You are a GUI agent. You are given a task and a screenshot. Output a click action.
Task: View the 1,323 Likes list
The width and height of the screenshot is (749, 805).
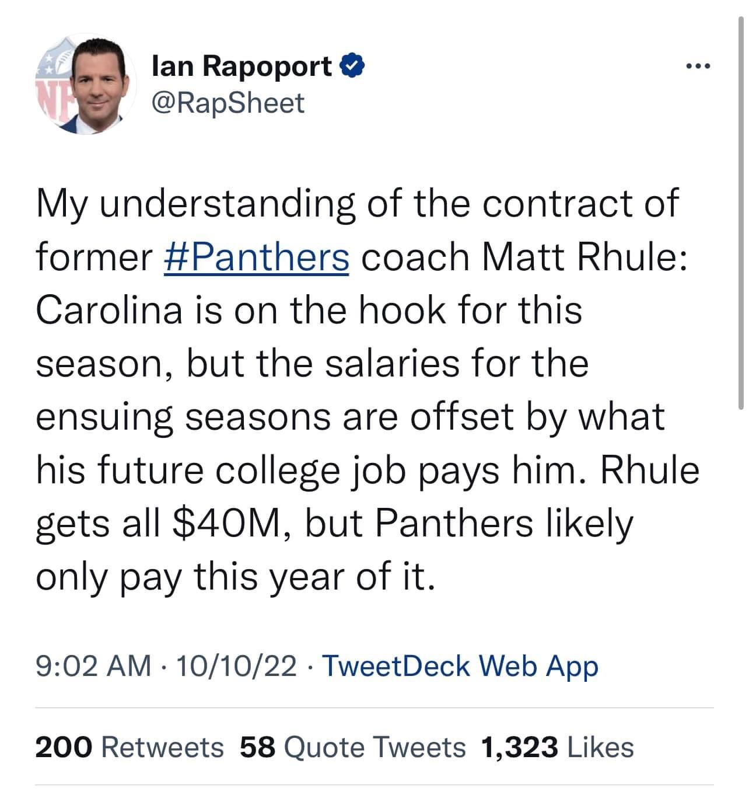tap(557, 747)
